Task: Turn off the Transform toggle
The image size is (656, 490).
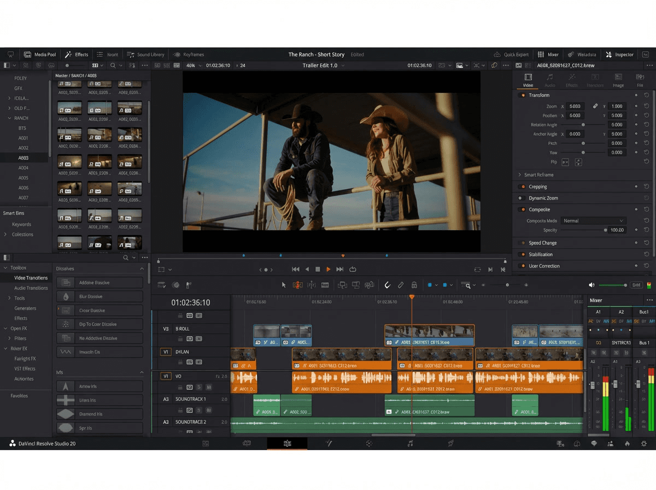Action: click(x=522, y=95)
